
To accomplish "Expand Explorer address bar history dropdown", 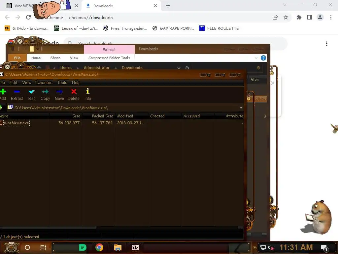I will 179,68.
